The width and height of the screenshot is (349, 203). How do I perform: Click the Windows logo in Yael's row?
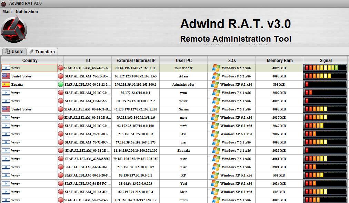tap(215, 183)
